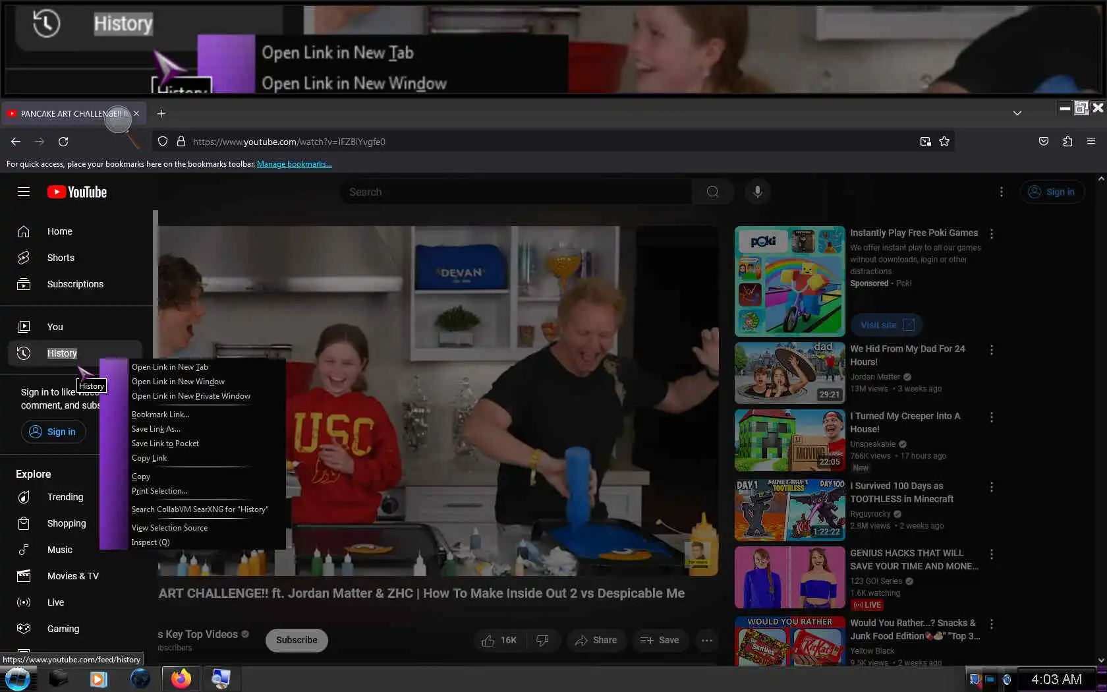Click the Share button under the video
This screenshot has width=1107, height=692.
pos(596,640)
